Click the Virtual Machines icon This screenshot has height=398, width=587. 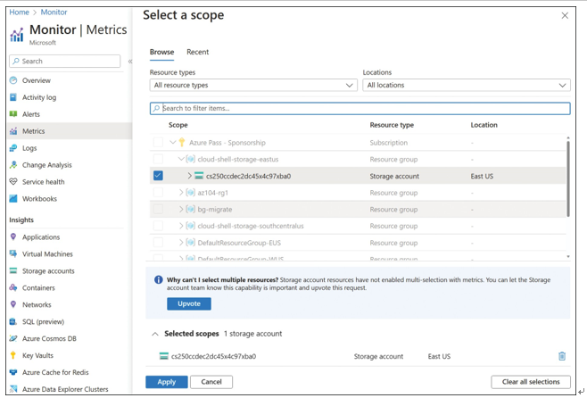[x=13, y=253]
